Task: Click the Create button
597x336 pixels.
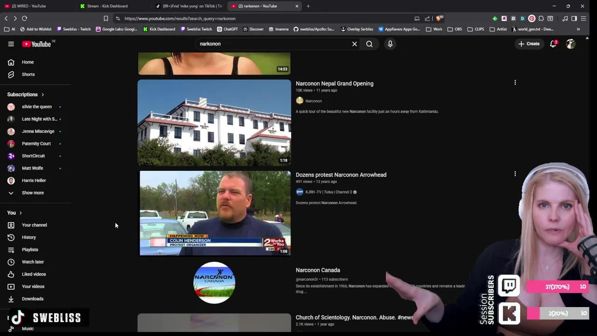Action: point(528,44)
